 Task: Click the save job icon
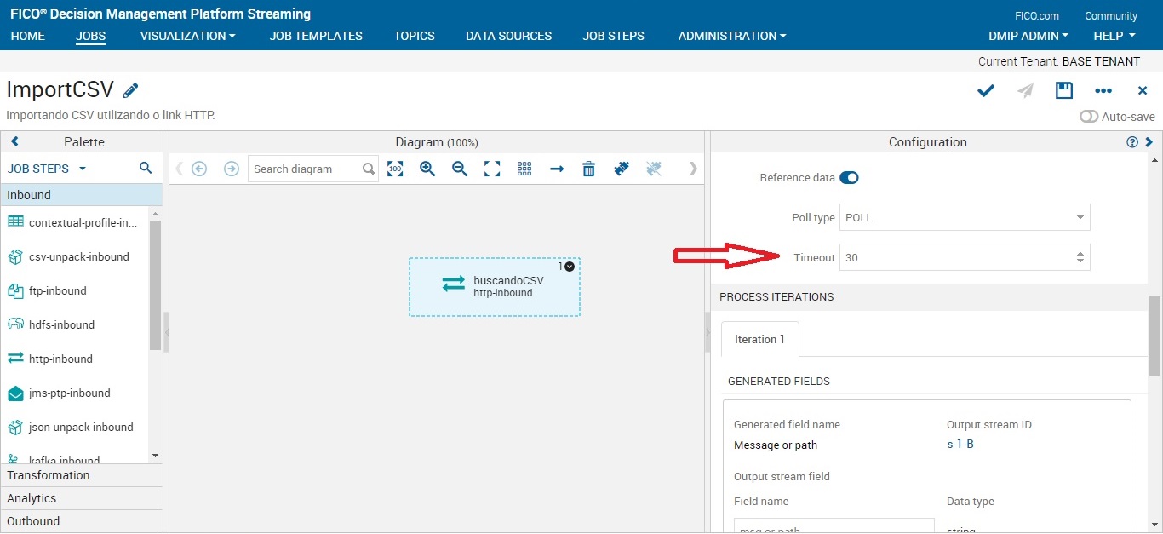point(1063,90)
